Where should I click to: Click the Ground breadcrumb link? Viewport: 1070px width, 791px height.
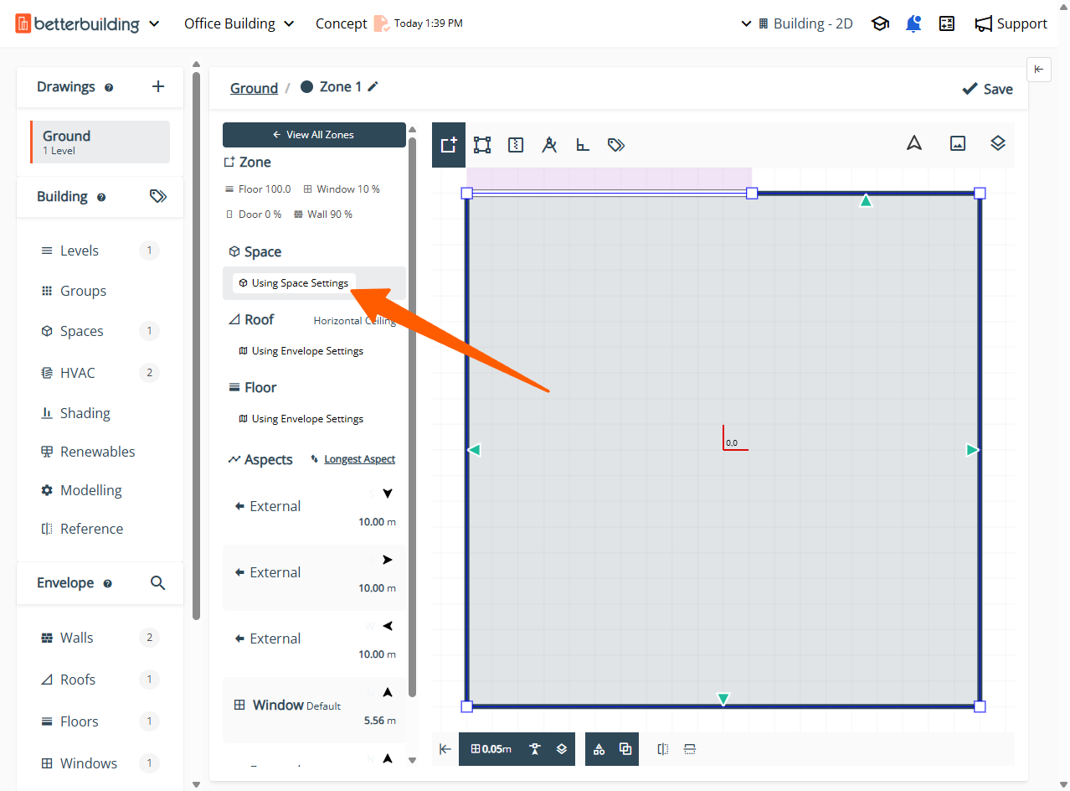254,89
